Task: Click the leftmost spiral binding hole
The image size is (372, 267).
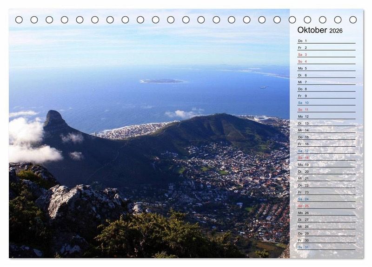Action: pos(19,20)
